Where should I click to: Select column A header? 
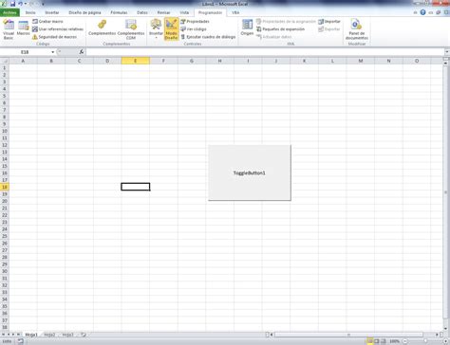click(23, 61)
